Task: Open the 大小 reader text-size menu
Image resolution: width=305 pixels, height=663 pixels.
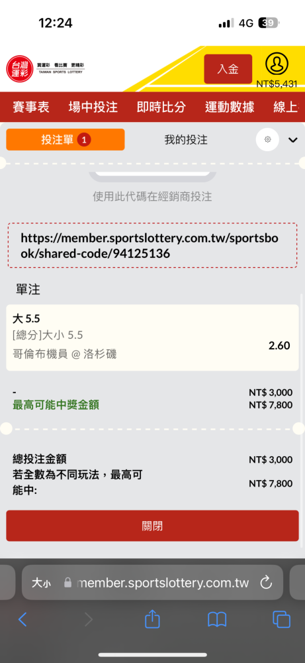Action: [41, 583]
